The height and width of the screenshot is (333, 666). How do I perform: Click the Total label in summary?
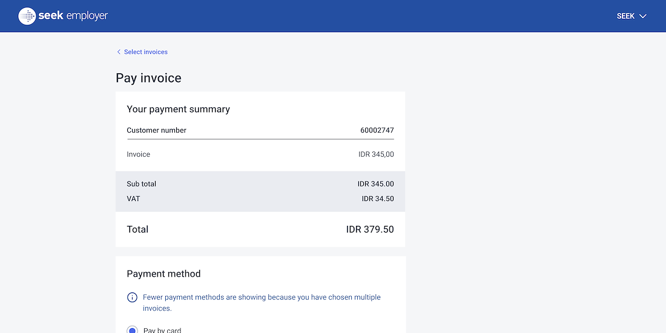(137, 229)
